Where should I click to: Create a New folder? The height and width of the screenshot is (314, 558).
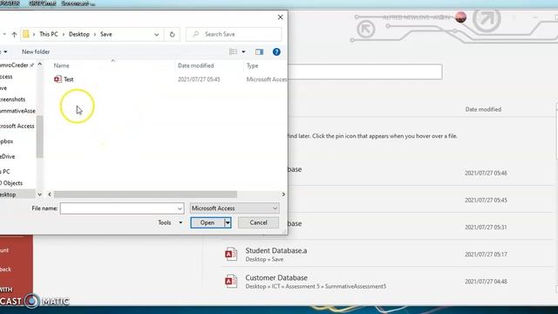click(x=36, y=52)
